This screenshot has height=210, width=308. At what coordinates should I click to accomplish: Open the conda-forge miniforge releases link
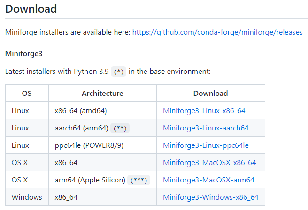click(x=217, y=32)
